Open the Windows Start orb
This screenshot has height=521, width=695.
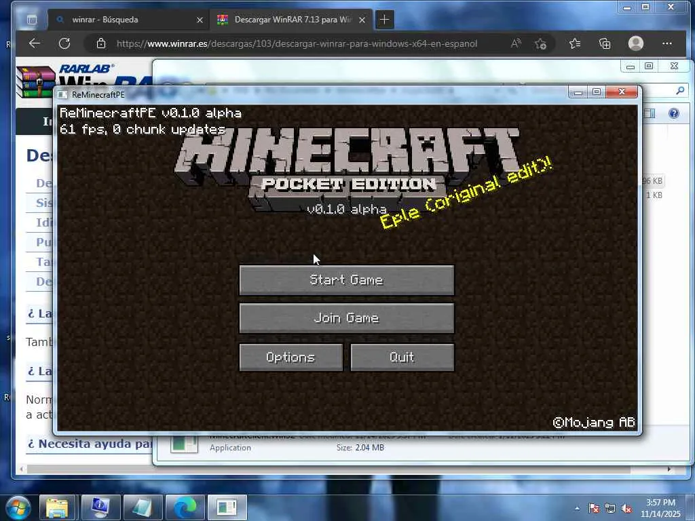[18, 507]
